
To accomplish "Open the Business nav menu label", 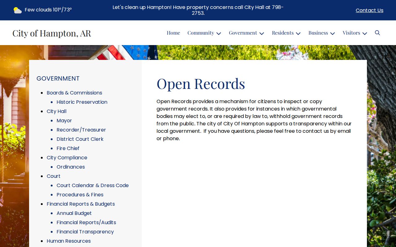I will click(318, 33).
